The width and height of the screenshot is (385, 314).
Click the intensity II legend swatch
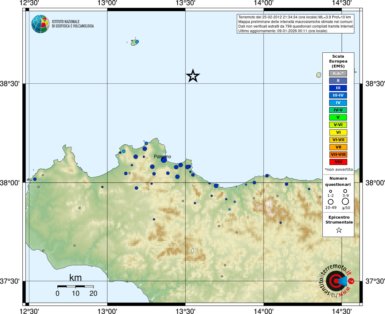338,81
